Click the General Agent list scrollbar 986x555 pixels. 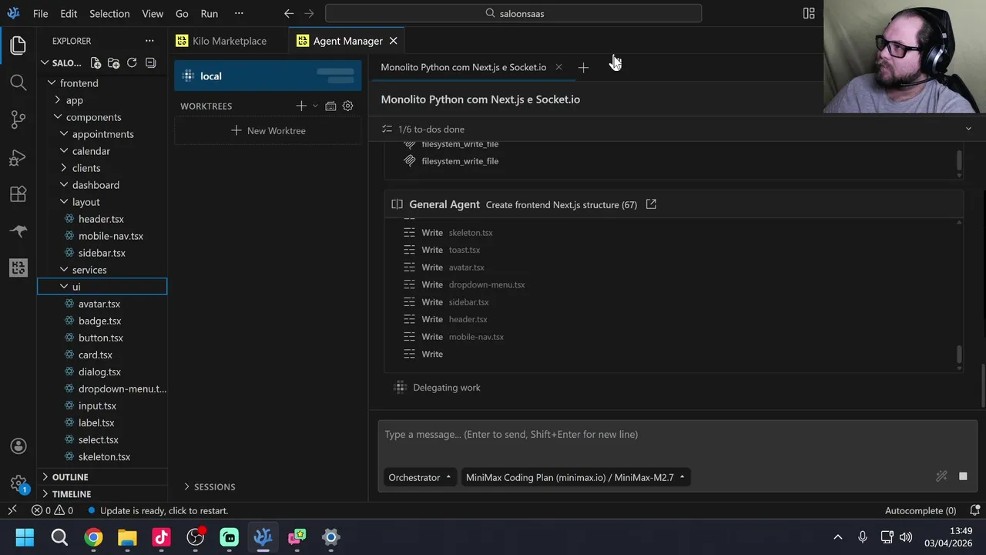tap(959, 355)
